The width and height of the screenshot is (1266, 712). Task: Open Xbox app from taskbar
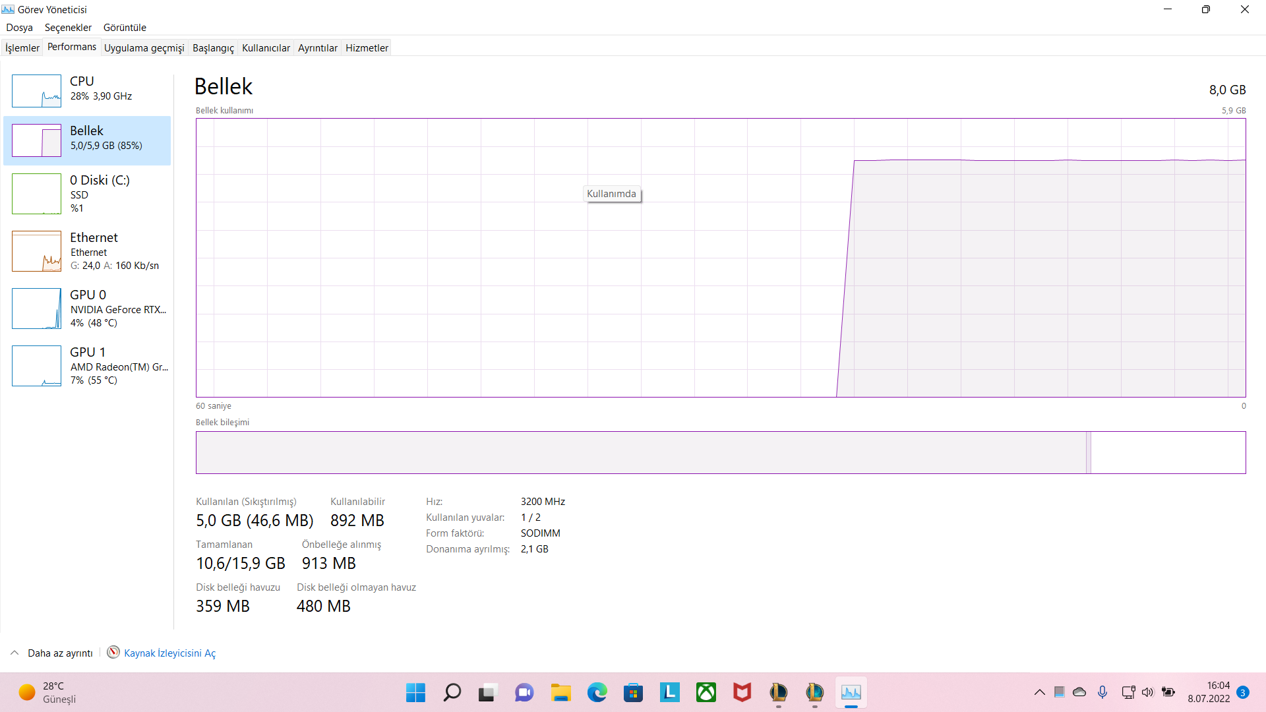[x=706, y=692]
